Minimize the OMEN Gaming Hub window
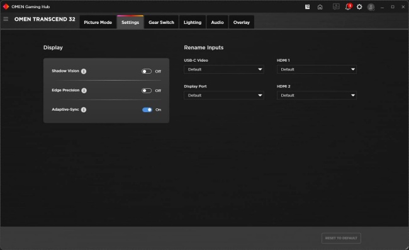Screen dimensions: 409x250 [382, 7]
